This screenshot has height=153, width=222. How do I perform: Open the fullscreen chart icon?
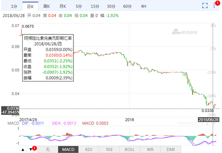(205, 6)
